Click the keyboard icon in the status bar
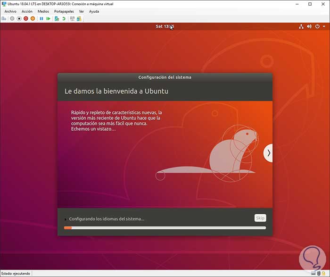This screenshot has height=277, width=330. coord(313,273)
